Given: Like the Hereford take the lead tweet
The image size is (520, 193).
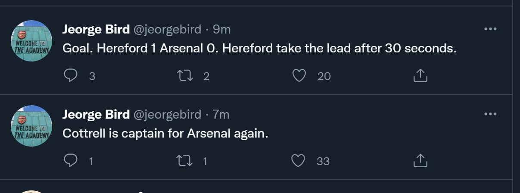Looking at the screenshot, I should (x=299, y=76).
